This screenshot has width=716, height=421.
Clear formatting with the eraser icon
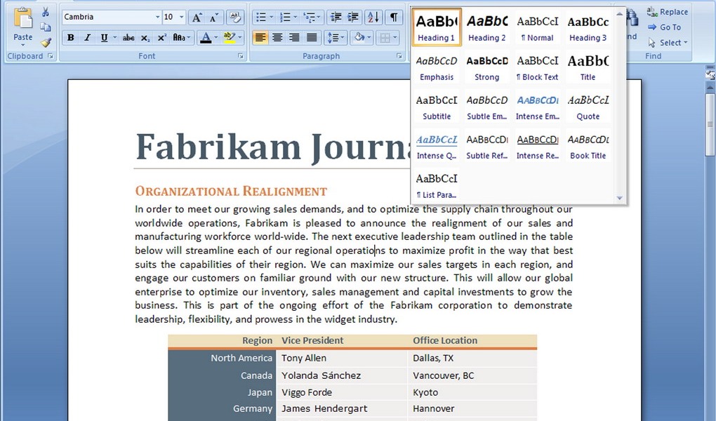tap(235, 18)
